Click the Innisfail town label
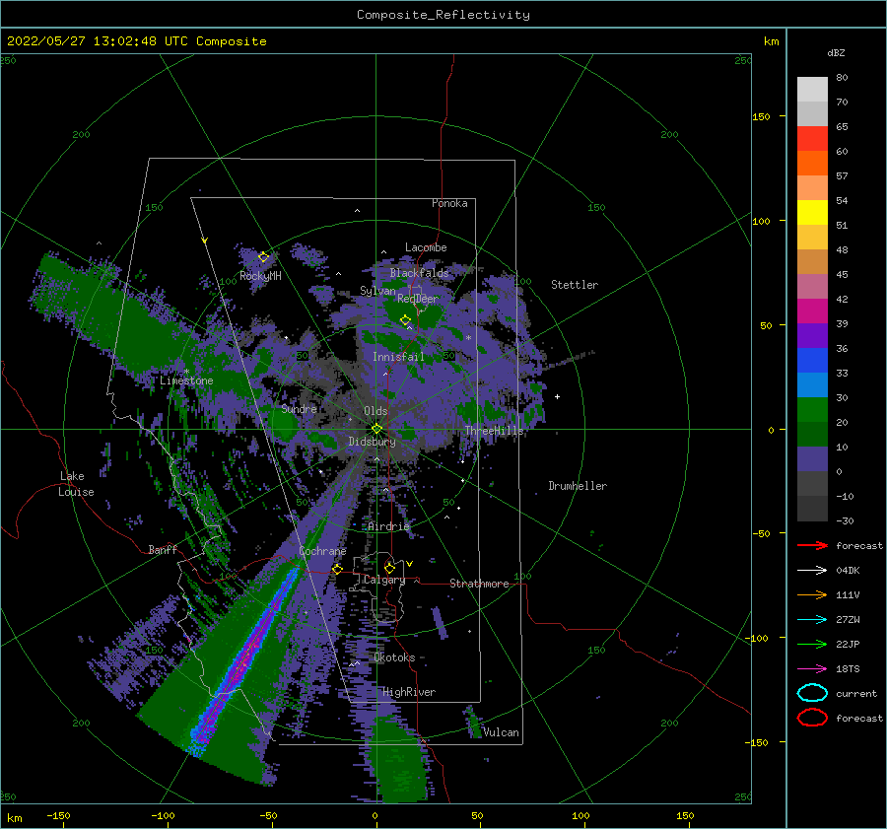 [398, 357]
